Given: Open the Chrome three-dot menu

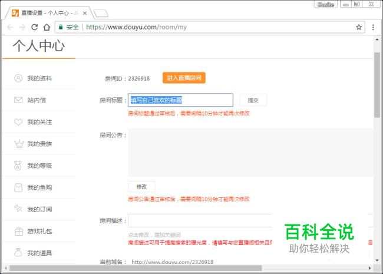Looking at the screenshot, I should 373,27.
